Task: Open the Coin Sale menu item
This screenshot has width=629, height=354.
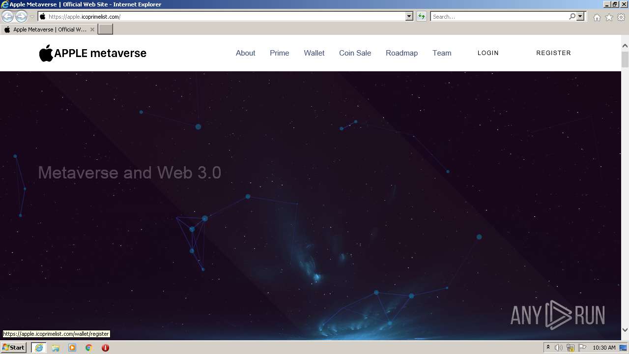Action: click(355, 53)
